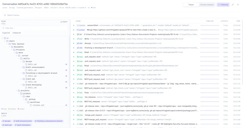This screenshot has width=243, height=128.
Task: Collapse the .cursor folder
Action: point(16,56)
